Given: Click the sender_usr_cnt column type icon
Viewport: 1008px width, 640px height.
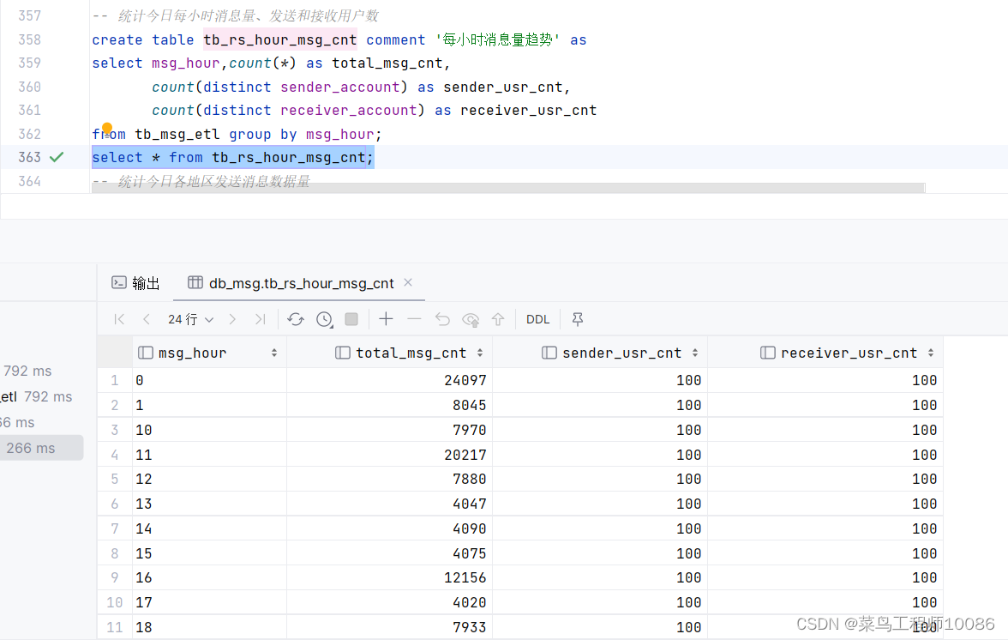Looking at the screenshot, I should pyautogui.click(x=549, y=353).
